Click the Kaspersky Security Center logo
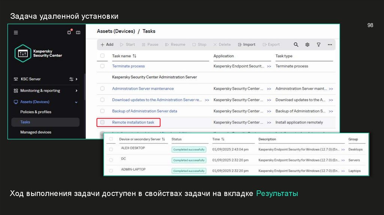 38,53
